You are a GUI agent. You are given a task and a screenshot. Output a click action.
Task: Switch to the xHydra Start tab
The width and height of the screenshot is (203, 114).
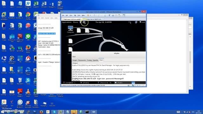[101, 60]
